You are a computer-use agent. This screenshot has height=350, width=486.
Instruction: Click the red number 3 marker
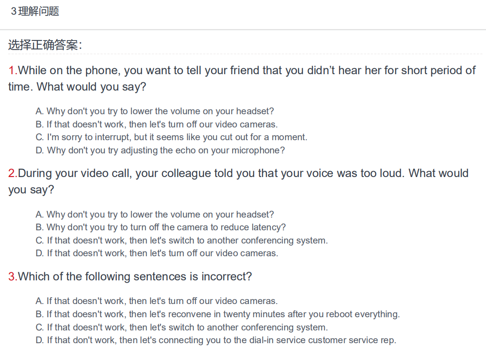[x=13, y=276]
